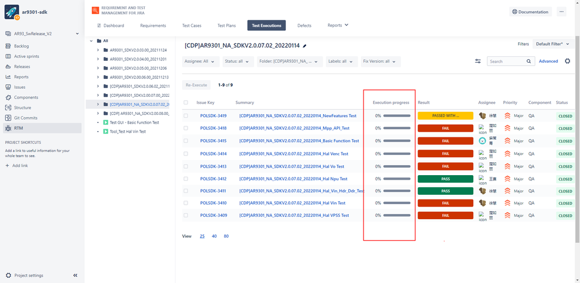
Task: Click the assignee avatar on POLSDK-3415 row
Action: point(482,141)
